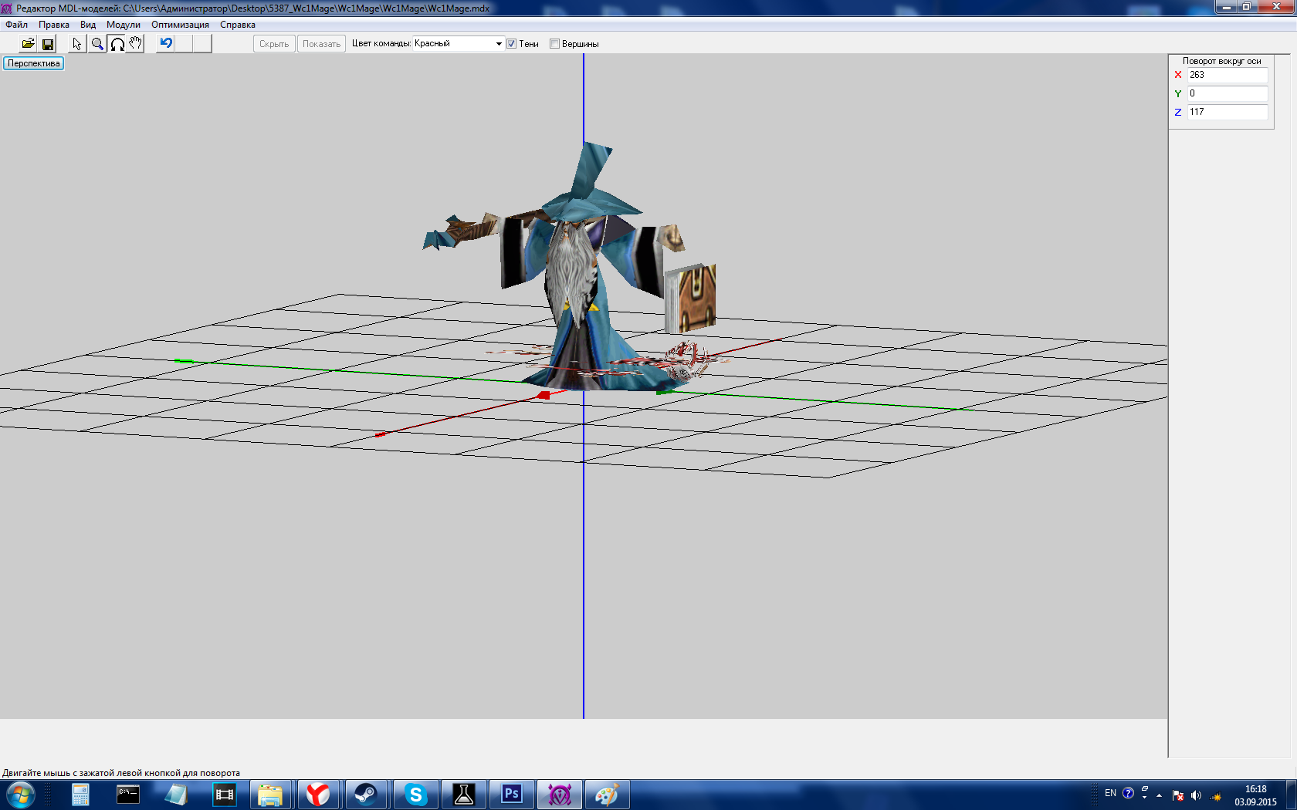
Task: Select the hand pan tool
Action: coord(136,44)
